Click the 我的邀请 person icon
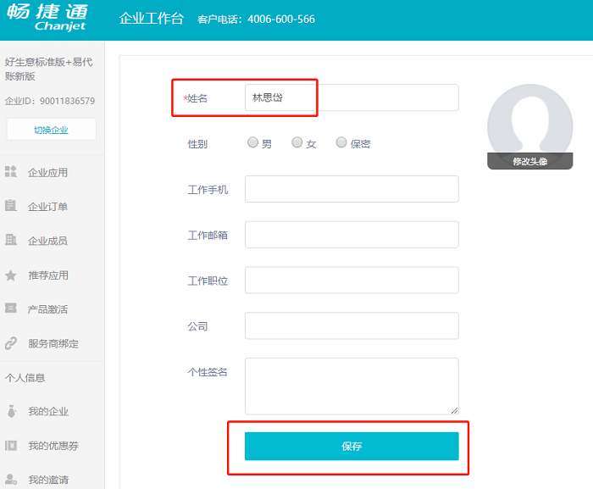 pyautogui.click(x=10, y=479)
